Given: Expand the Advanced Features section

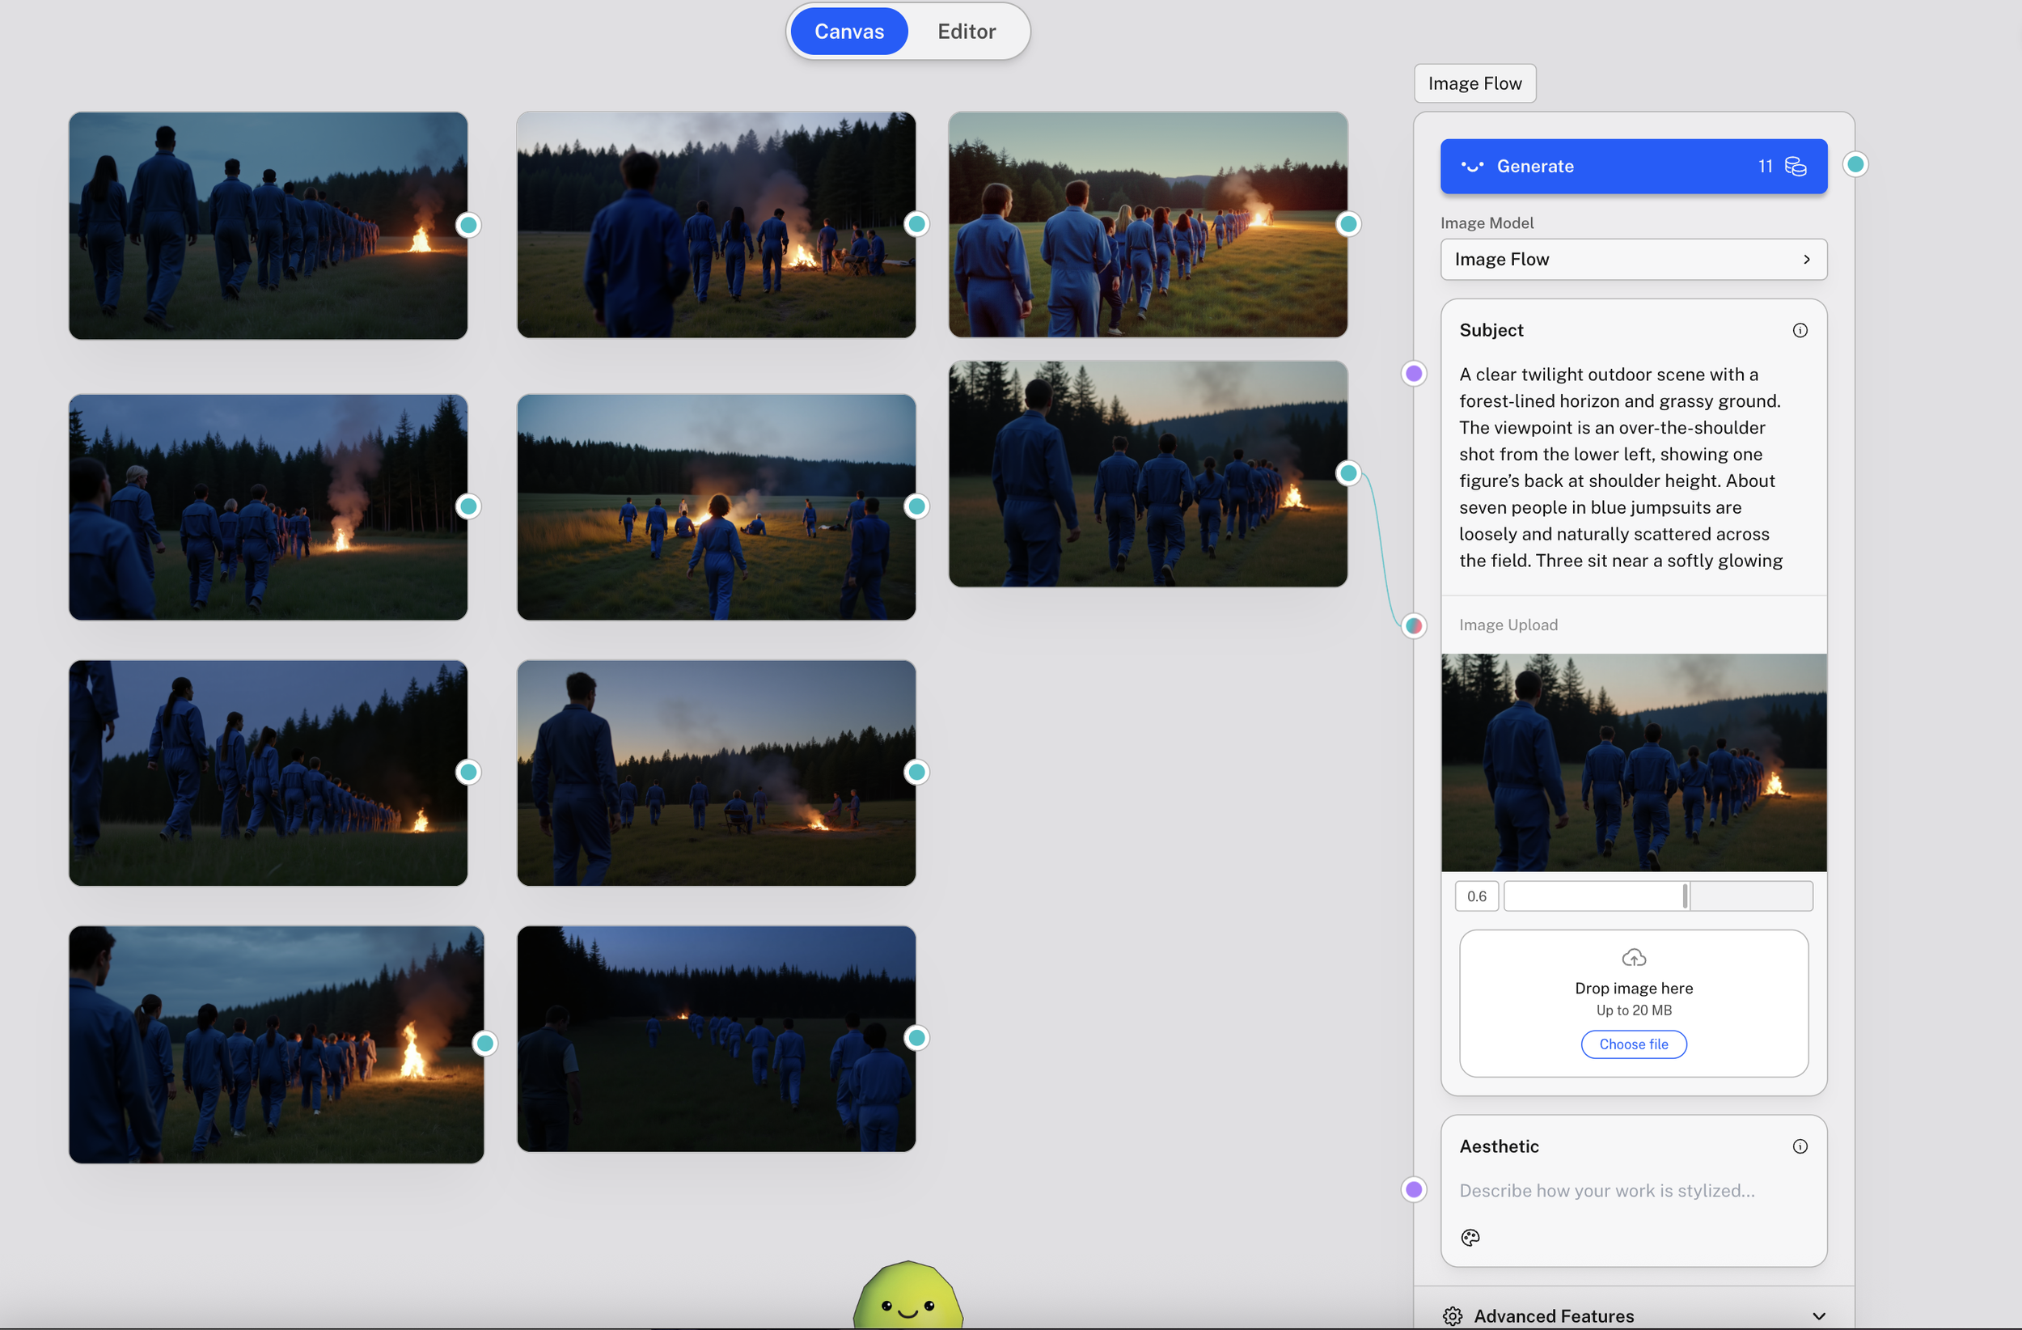Looking at the screenshot, I should (1818, 1315).
